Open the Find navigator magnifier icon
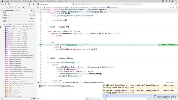Screen dimensions: 178x100 click(16, 7)
